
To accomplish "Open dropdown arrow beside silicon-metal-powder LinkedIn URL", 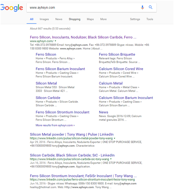I will [x=114, y=138].
